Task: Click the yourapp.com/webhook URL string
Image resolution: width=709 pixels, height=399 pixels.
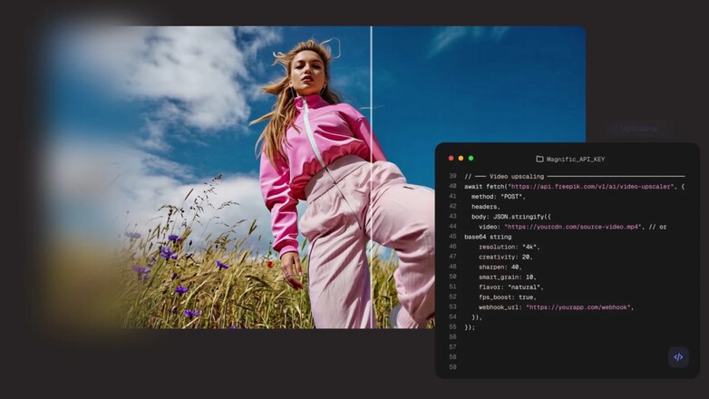Action: click(578, 307)
